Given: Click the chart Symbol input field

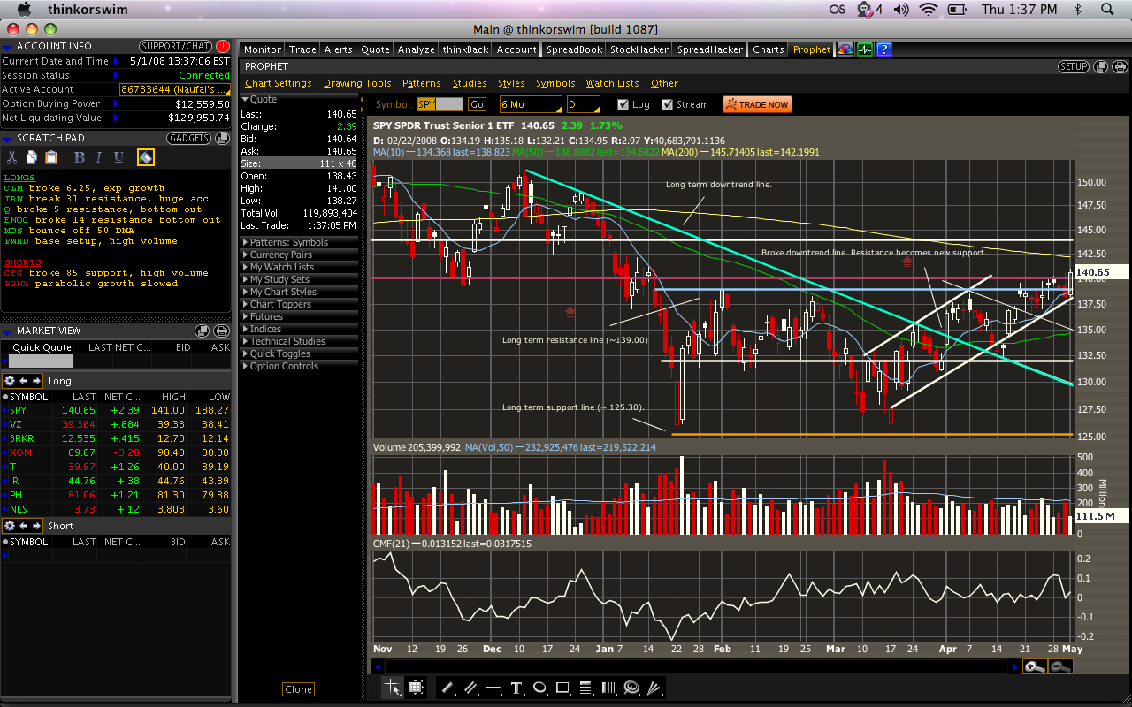Looking at the screenshot, I should [440, 104].
